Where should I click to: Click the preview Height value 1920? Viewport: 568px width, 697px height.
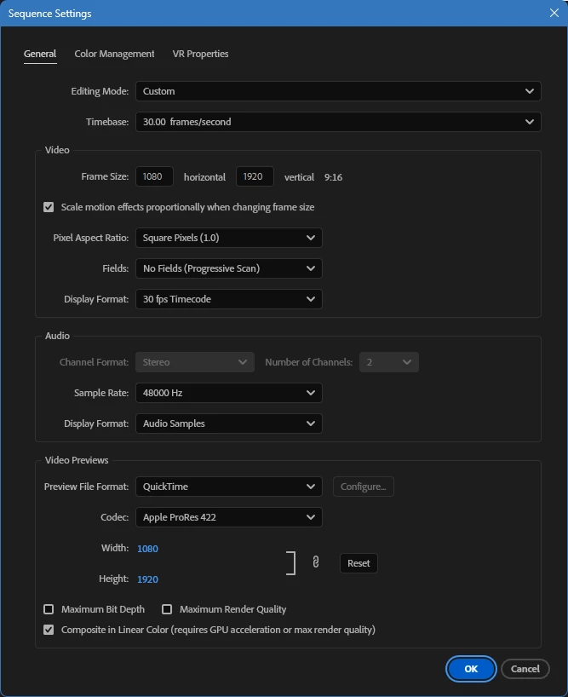pos(147,579)
